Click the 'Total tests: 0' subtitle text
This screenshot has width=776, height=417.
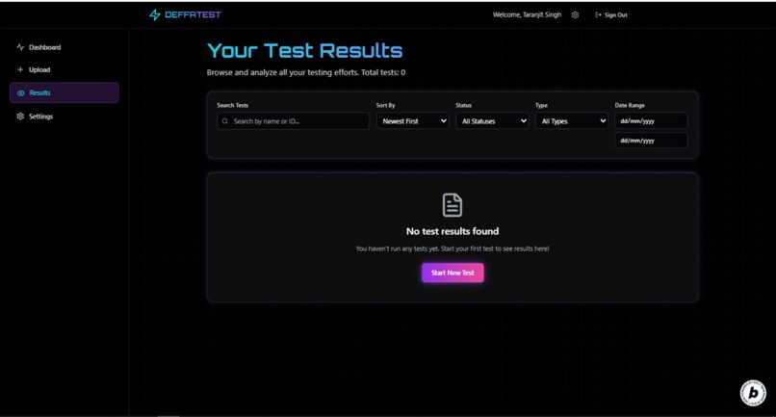coord(383,72)
